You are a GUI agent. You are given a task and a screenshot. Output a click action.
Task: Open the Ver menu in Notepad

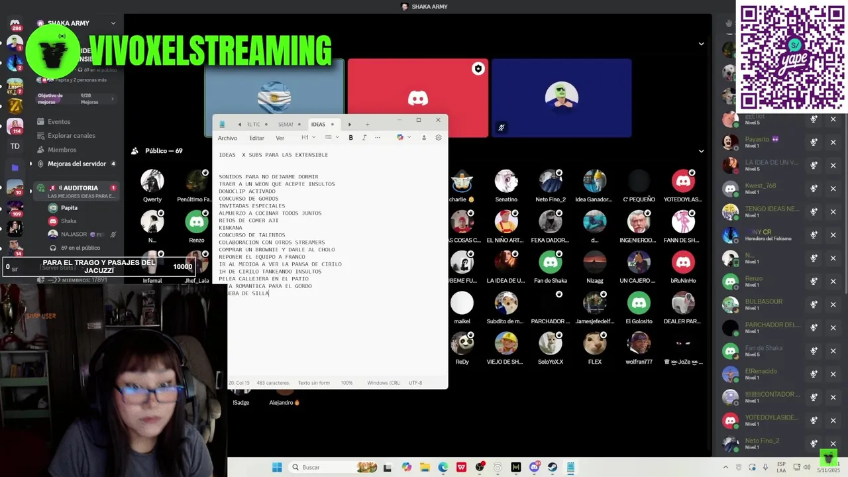[x=280, y=138]
